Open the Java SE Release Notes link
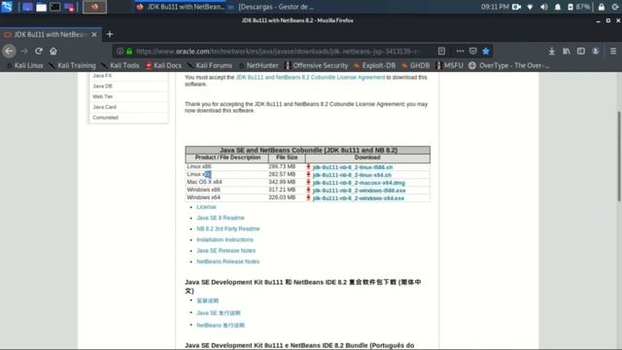The image size is (622, 350). click(x=226, y=251)
